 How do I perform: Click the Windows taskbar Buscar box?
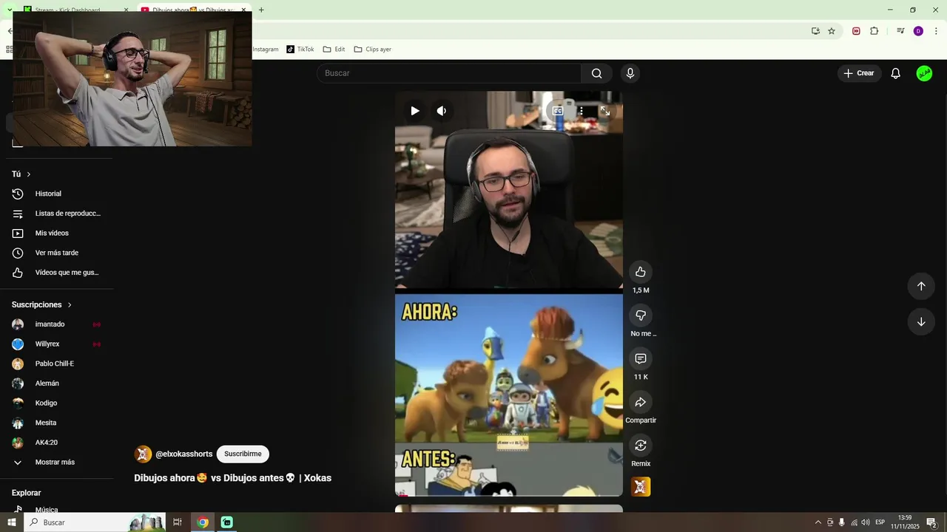pyautogui.click(x=95, y=522)
